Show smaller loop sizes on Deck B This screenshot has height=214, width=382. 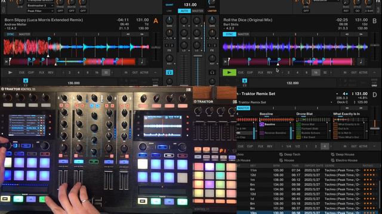pos(282,73)
